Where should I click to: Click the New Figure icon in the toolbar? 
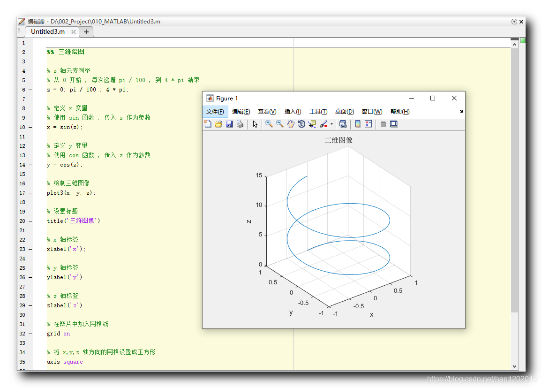208,124
